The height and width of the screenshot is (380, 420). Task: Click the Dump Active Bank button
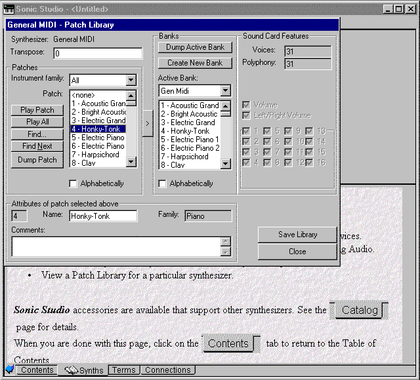[195, 47]
